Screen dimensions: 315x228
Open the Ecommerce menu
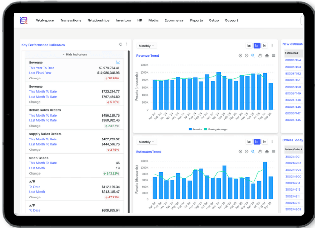tap(174, 20)
